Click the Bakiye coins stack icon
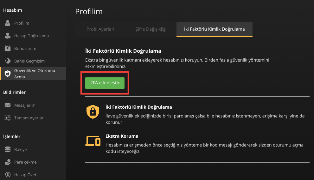This screenshot has height=180, width=314. [8, 150]
